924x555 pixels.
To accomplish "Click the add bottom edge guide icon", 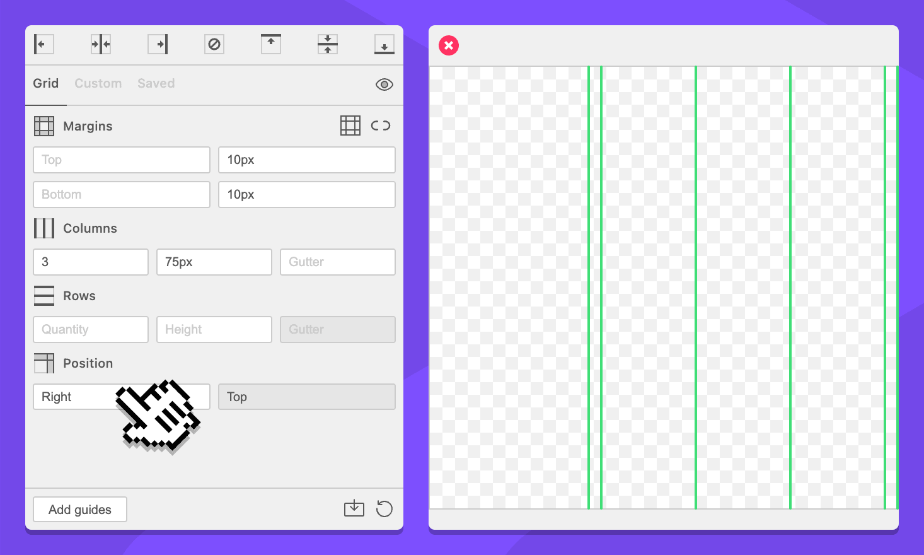I will (384, 44).
